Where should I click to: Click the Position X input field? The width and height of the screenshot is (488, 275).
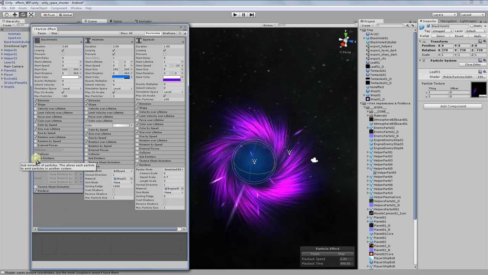point(446,46)
